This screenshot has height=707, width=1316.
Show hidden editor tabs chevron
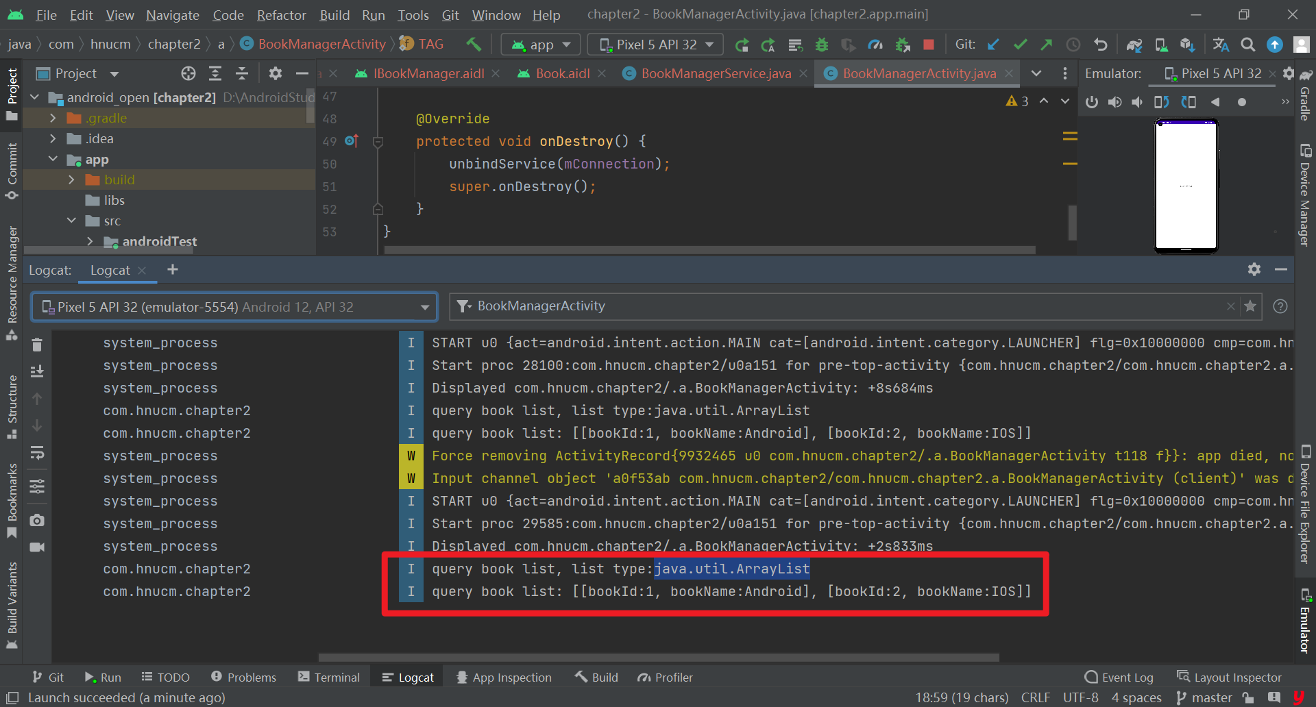[x=1036, y=73]
